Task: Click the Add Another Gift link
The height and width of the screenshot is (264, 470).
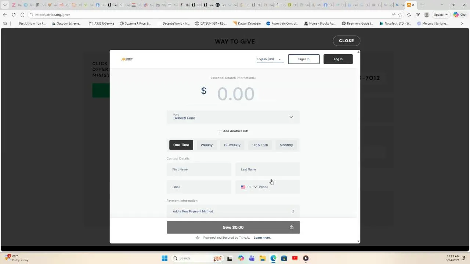Action: point(233,131)
